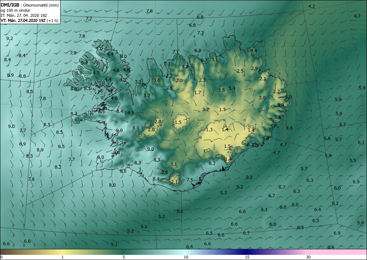Click the 3.7 value on the map
This screenshot has width=367, height=260.
click(x=147, y=96)
